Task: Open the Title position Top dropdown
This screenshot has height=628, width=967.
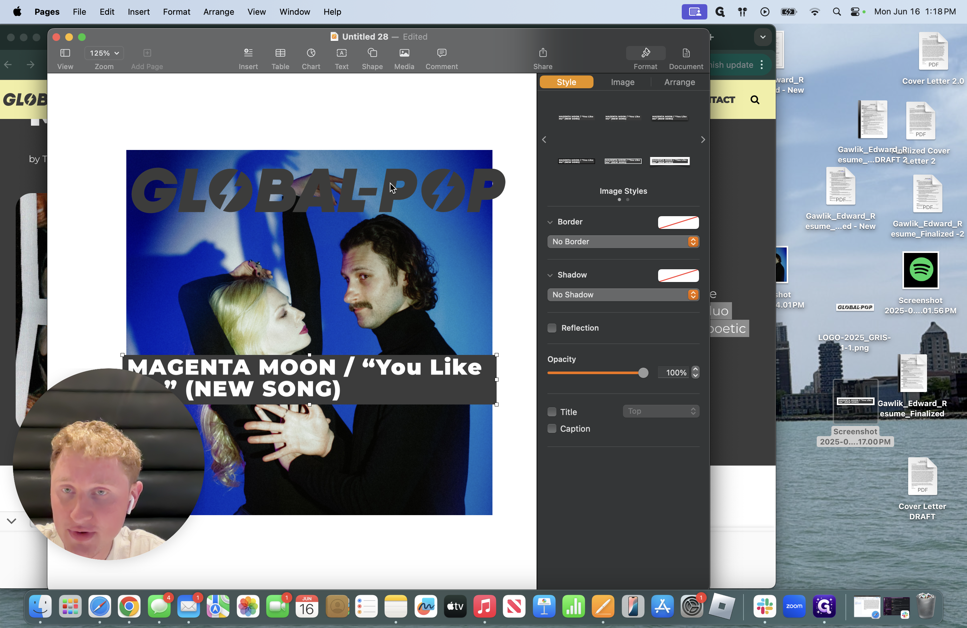Action: [661, 411]
